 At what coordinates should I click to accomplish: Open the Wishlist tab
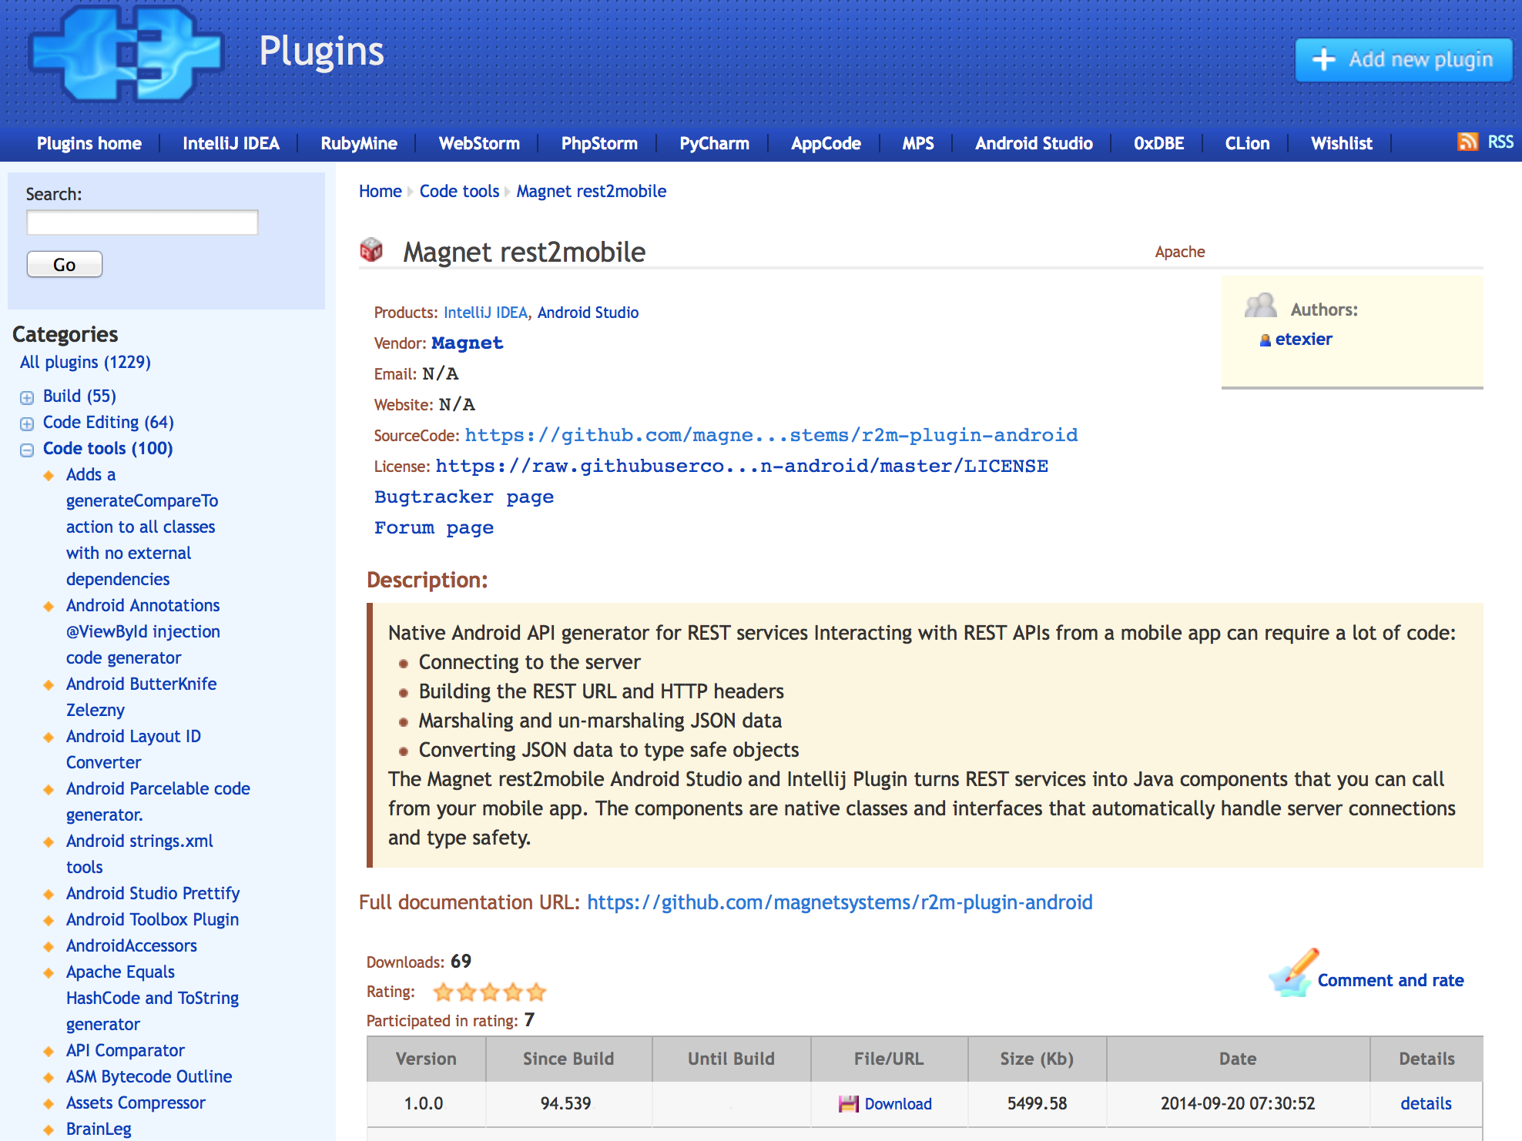[1342, 143]
